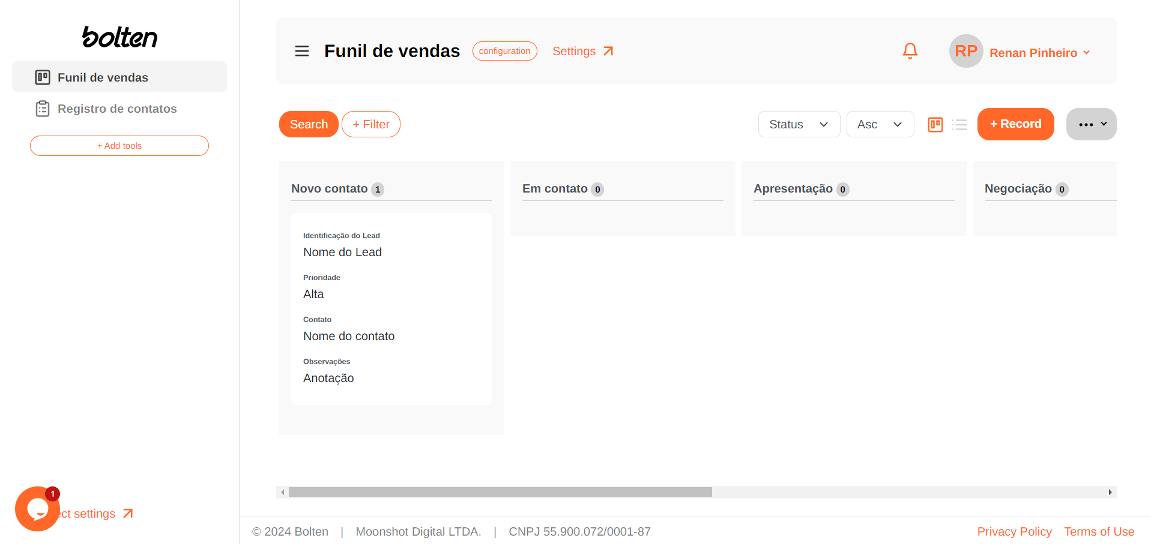This screenshot has height=544, width=1151.
Task: Click the Novo contato column header
Action: click(x=330, y=188)
